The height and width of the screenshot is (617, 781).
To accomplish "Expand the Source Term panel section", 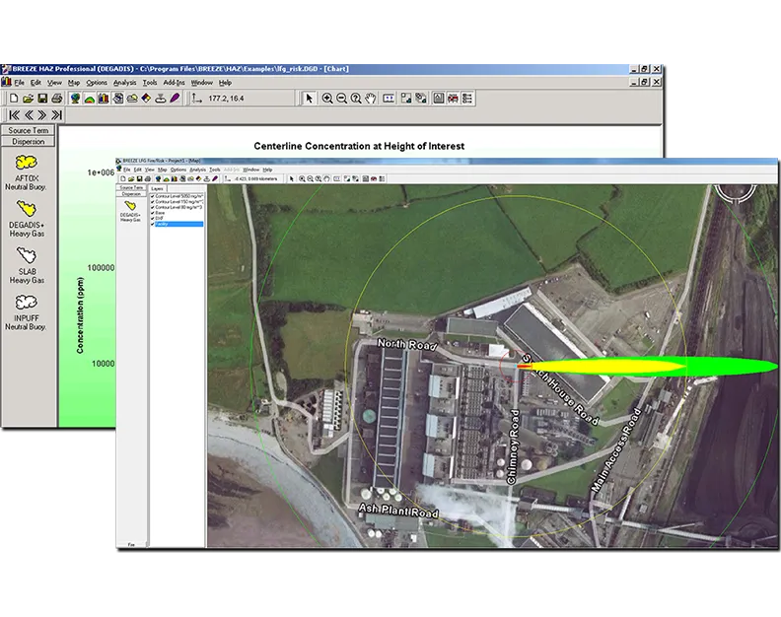I will point(29,130).
